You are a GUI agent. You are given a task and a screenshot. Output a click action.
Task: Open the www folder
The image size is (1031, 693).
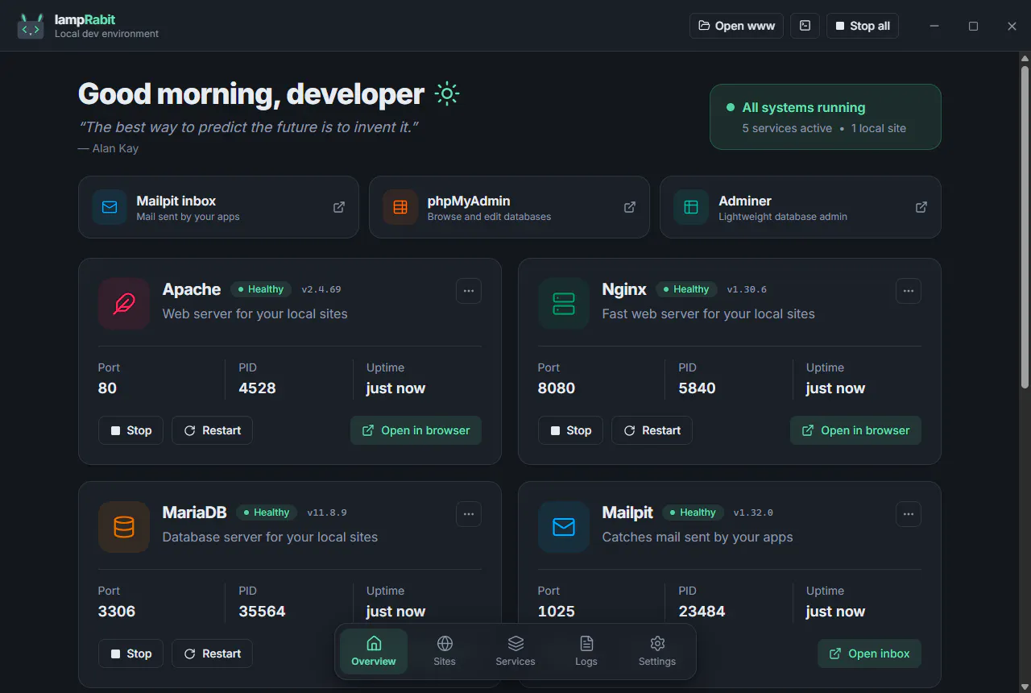[x=736, y=26]
